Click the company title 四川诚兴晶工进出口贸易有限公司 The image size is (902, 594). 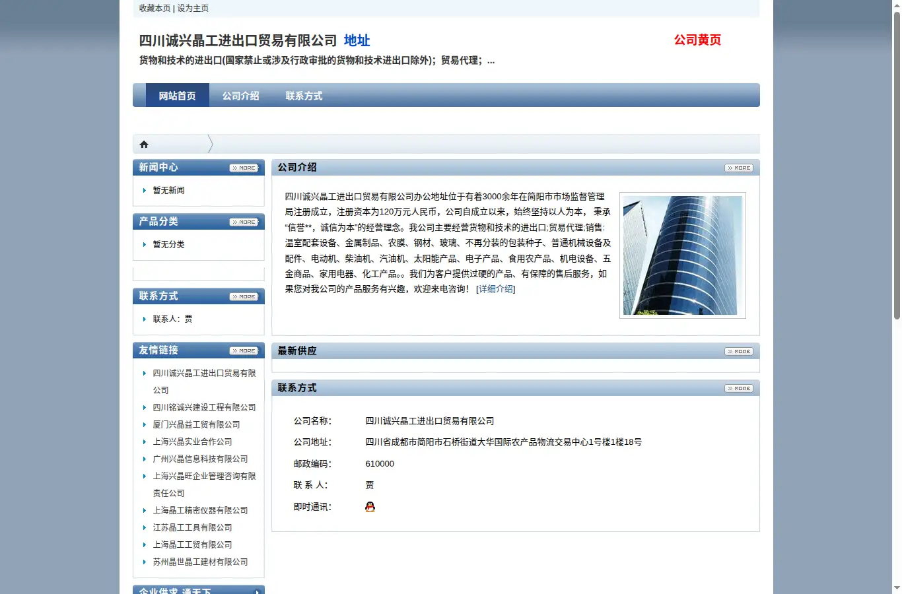238,40
